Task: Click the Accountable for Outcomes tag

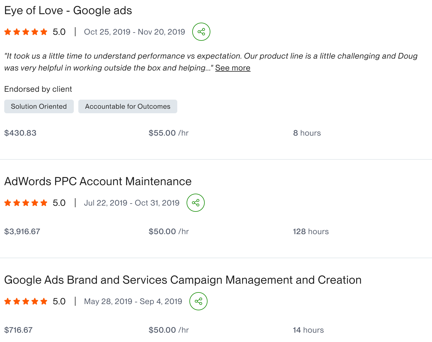Action: [x=128, y=106]
